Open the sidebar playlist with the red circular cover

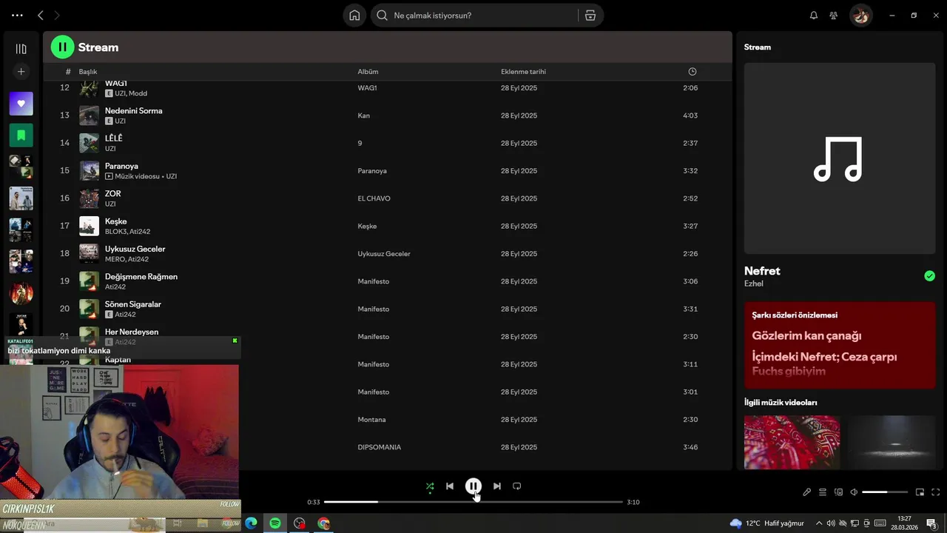[x=21, y=293]
